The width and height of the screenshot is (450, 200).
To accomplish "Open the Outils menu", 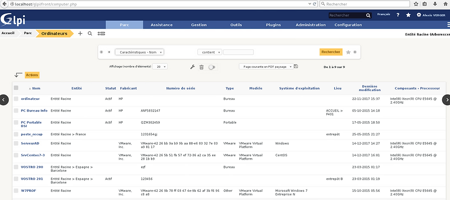I will pos(236,25).
